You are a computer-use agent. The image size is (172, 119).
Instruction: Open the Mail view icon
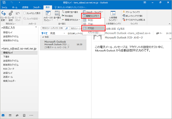(3, 115)
